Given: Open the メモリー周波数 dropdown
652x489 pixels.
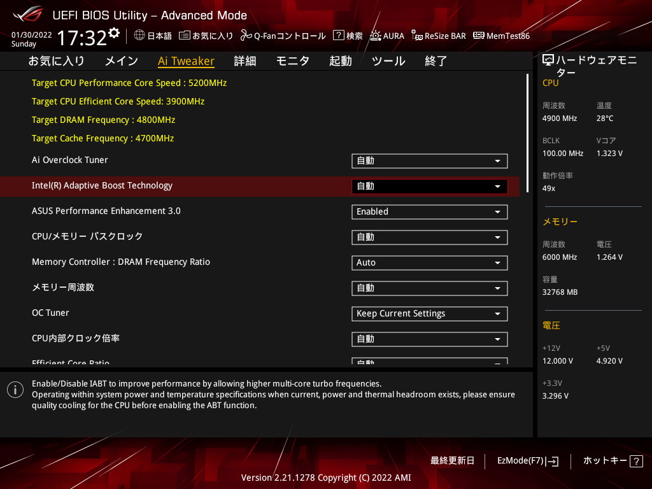Looking at the screenshot, I should tap(430, 288).
